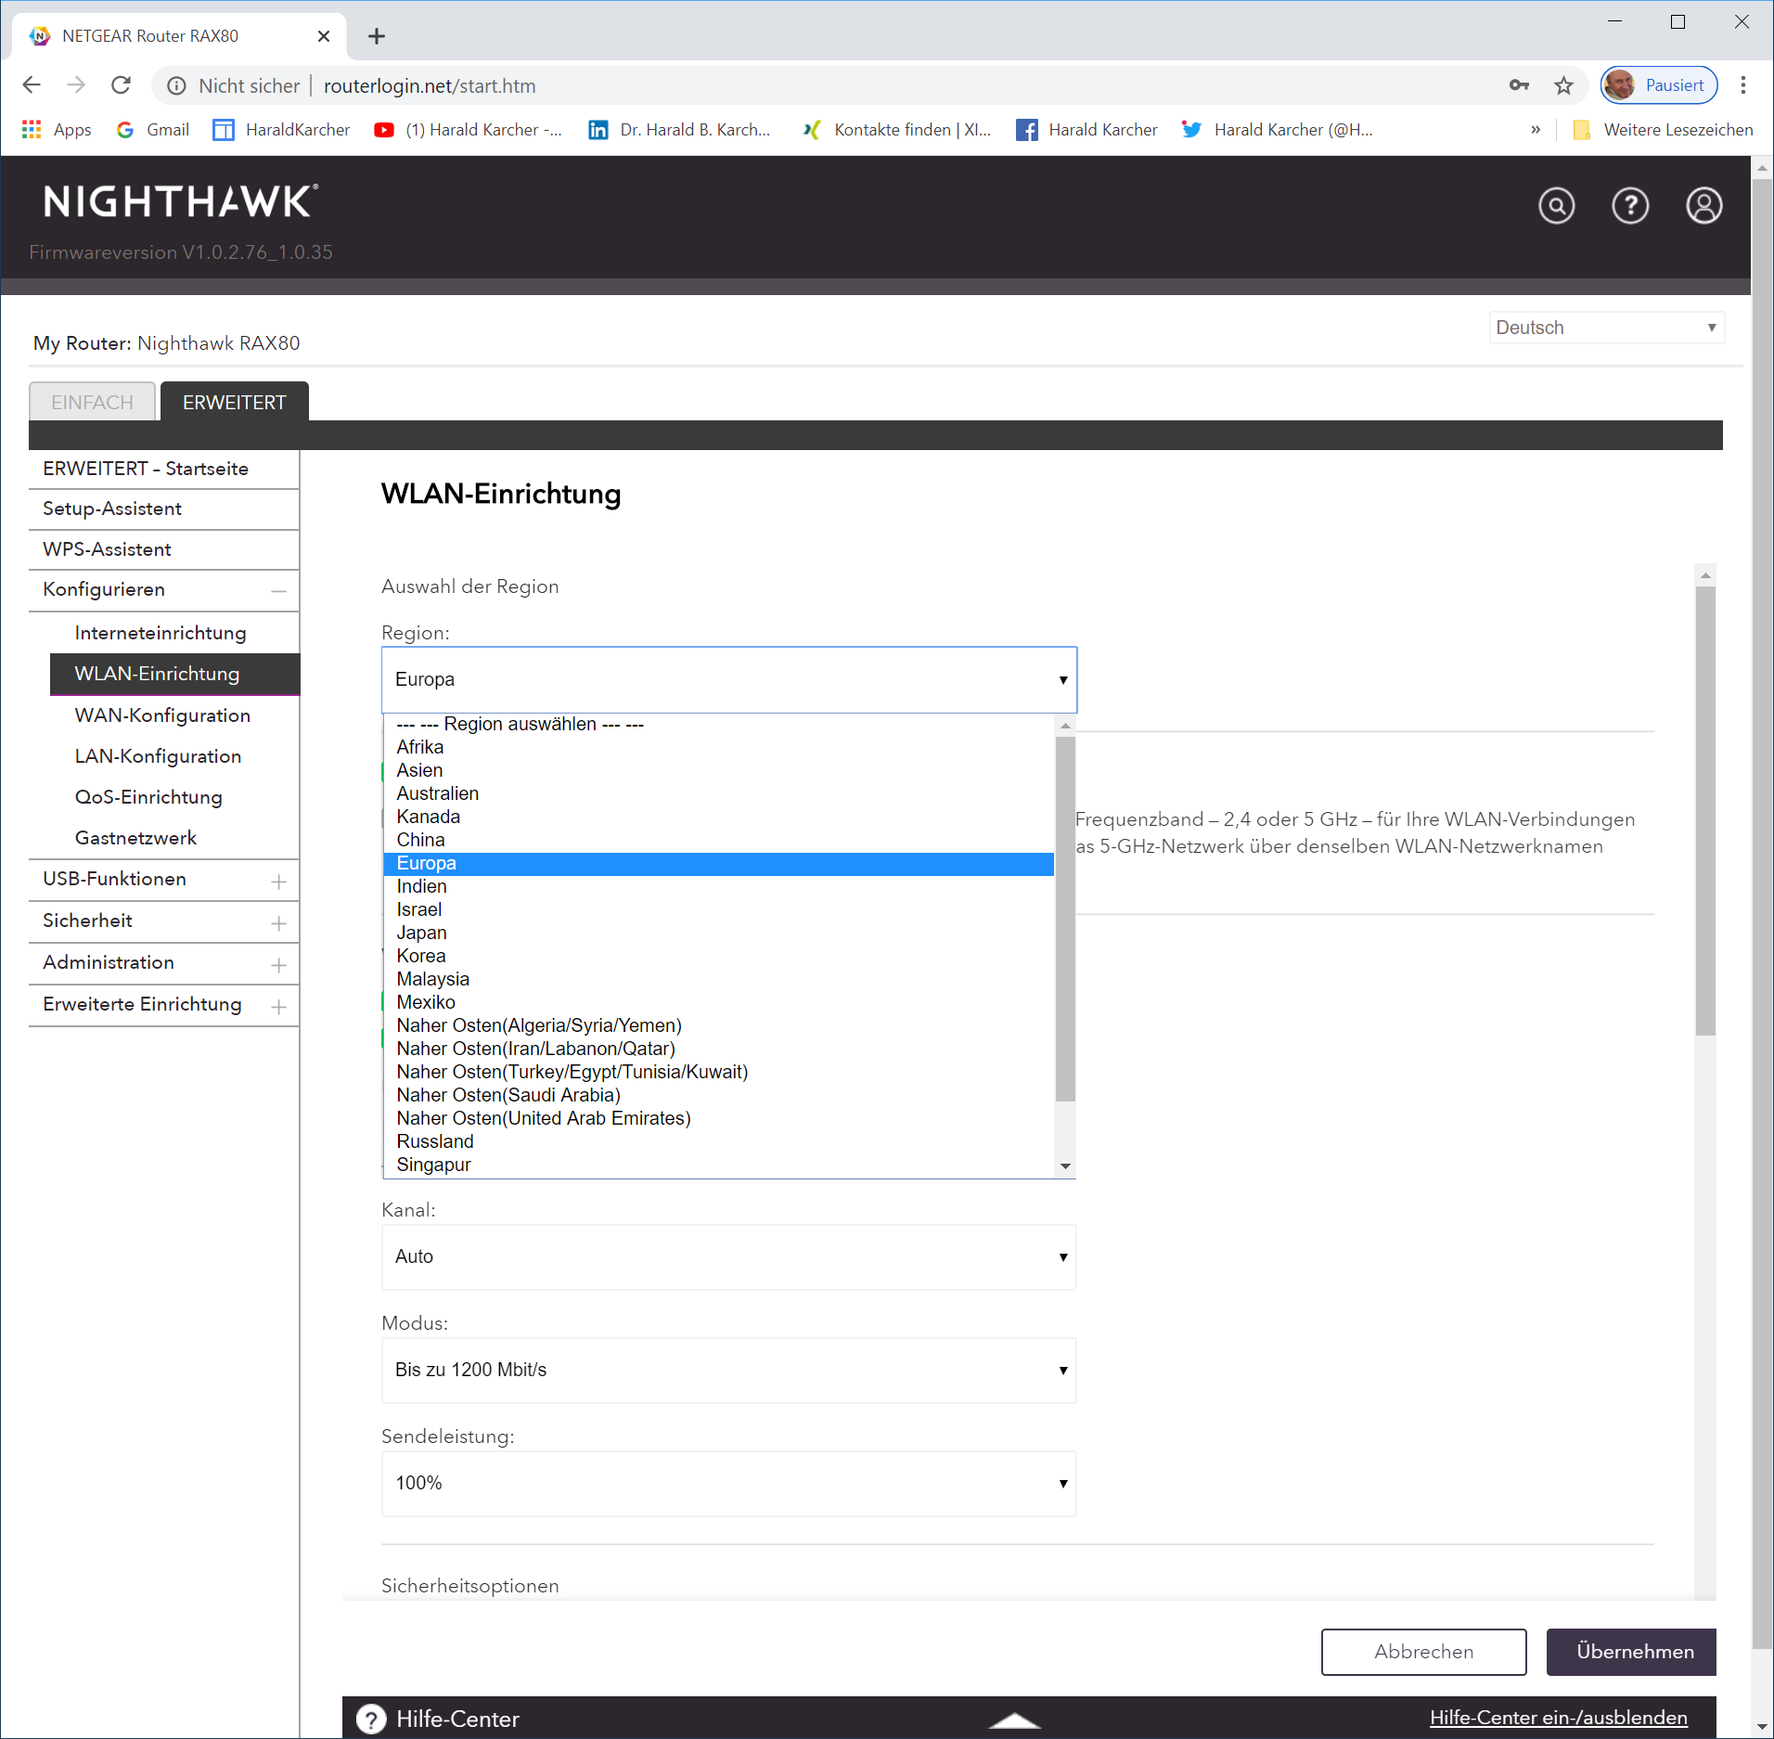Open the Kanal dropdown set to Auto
1774x1739 pixels.
coord(728,1256)
